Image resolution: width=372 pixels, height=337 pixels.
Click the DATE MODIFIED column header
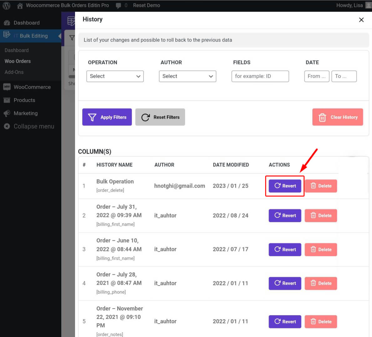[231, 165]
